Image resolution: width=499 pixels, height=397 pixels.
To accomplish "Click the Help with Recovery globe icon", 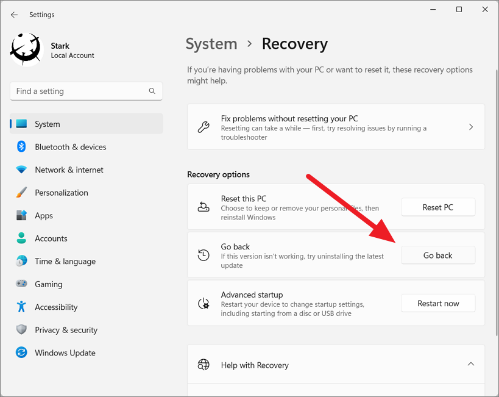I will point(203,364).
